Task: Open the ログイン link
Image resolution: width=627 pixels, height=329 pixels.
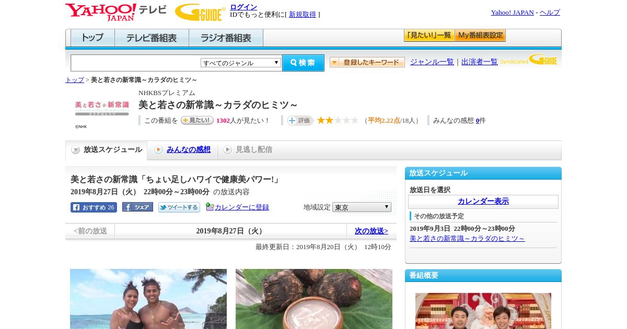Action: click(x=243, y=7)
